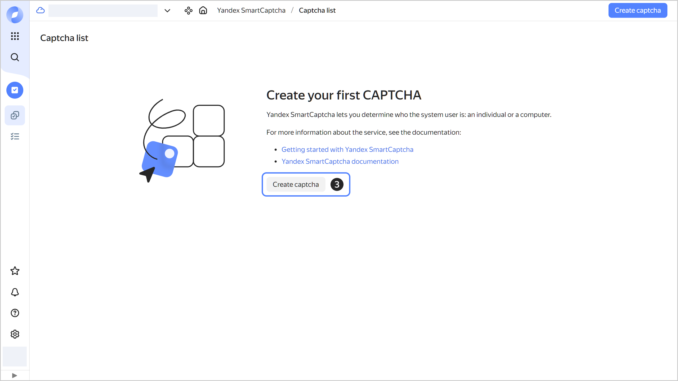
Task: Go to the Home icon in the toolbar
Action: (203, 11)
